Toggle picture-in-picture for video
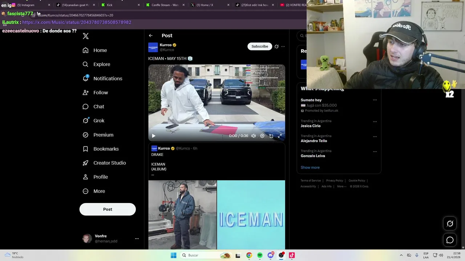This screenshot has height=261, width=465. click(271, 136)
